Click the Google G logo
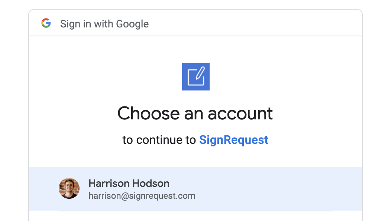 coord(46,23)
